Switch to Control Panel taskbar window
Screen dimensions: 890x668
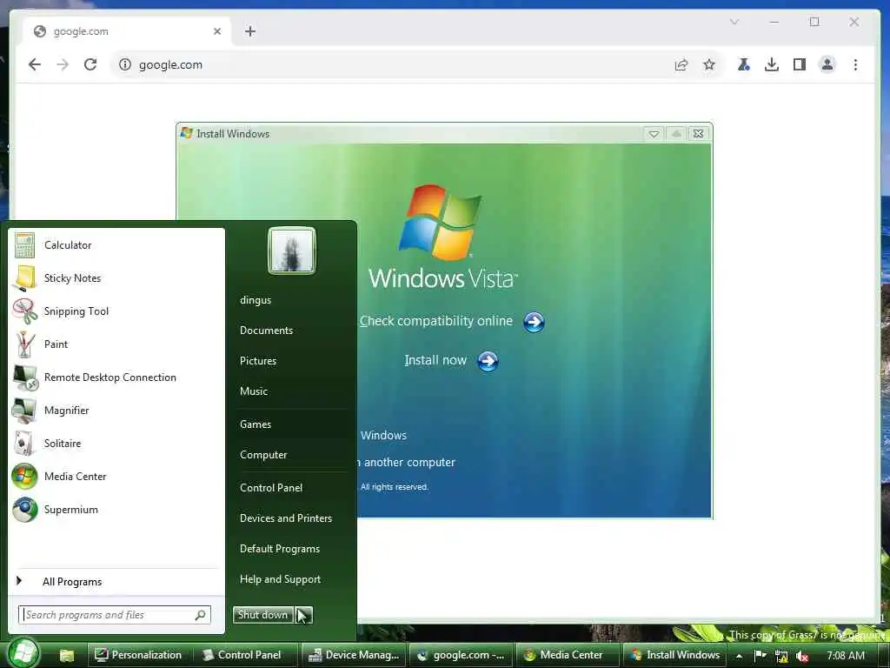pyautogui.click(x=243, y=655)
